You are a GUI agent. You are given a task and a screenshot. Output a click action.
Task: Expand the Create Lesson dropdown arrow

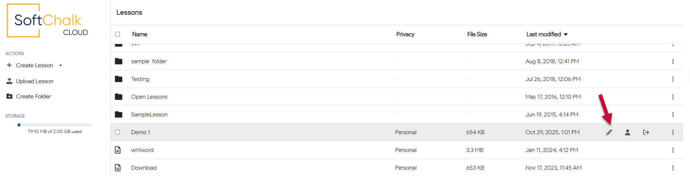(61, 65)
